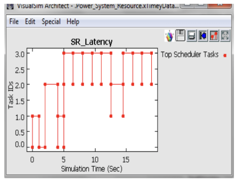Click the blue arrow reset axes icon

point(203,36)
